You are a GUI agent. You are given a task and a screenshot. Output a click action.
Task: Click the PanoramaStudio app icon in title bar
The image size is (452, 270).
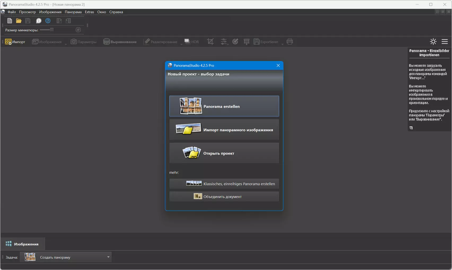5,4
